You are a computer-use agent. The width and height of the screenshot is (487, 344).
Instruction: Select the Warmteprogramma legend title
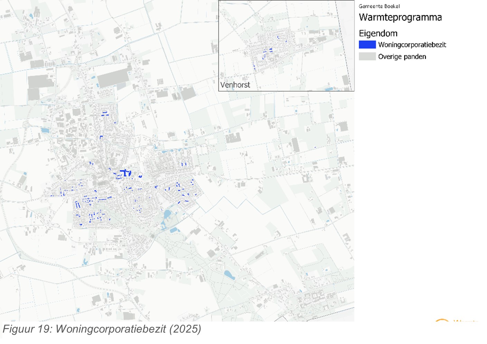coord(400,17)
